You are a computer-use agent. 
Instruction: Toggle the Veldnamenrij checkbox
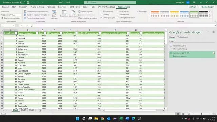[x=101, y=11]
